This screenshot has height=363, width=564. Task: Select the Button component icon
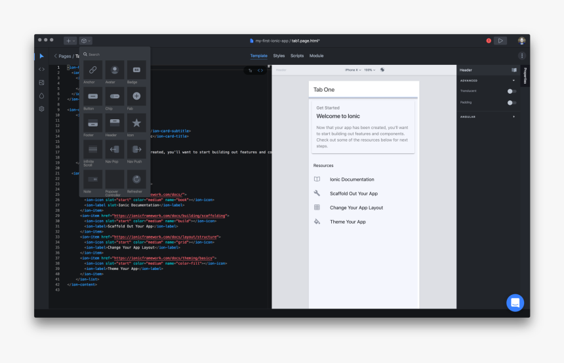tap(93, 96)
